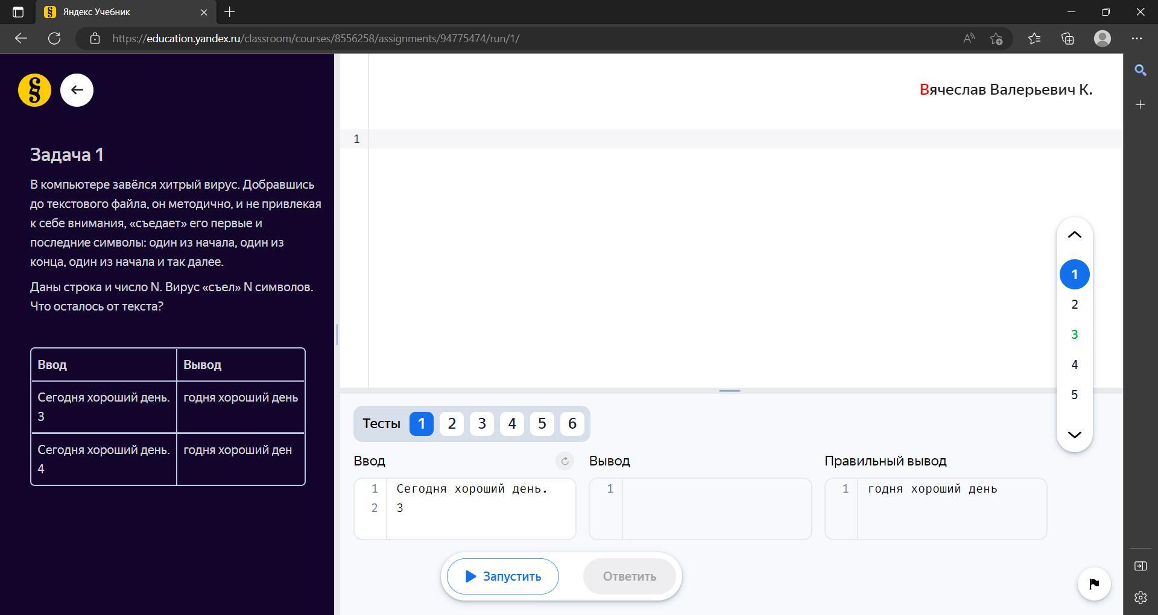Click the browser back navigation arrow

click(21, 39)
